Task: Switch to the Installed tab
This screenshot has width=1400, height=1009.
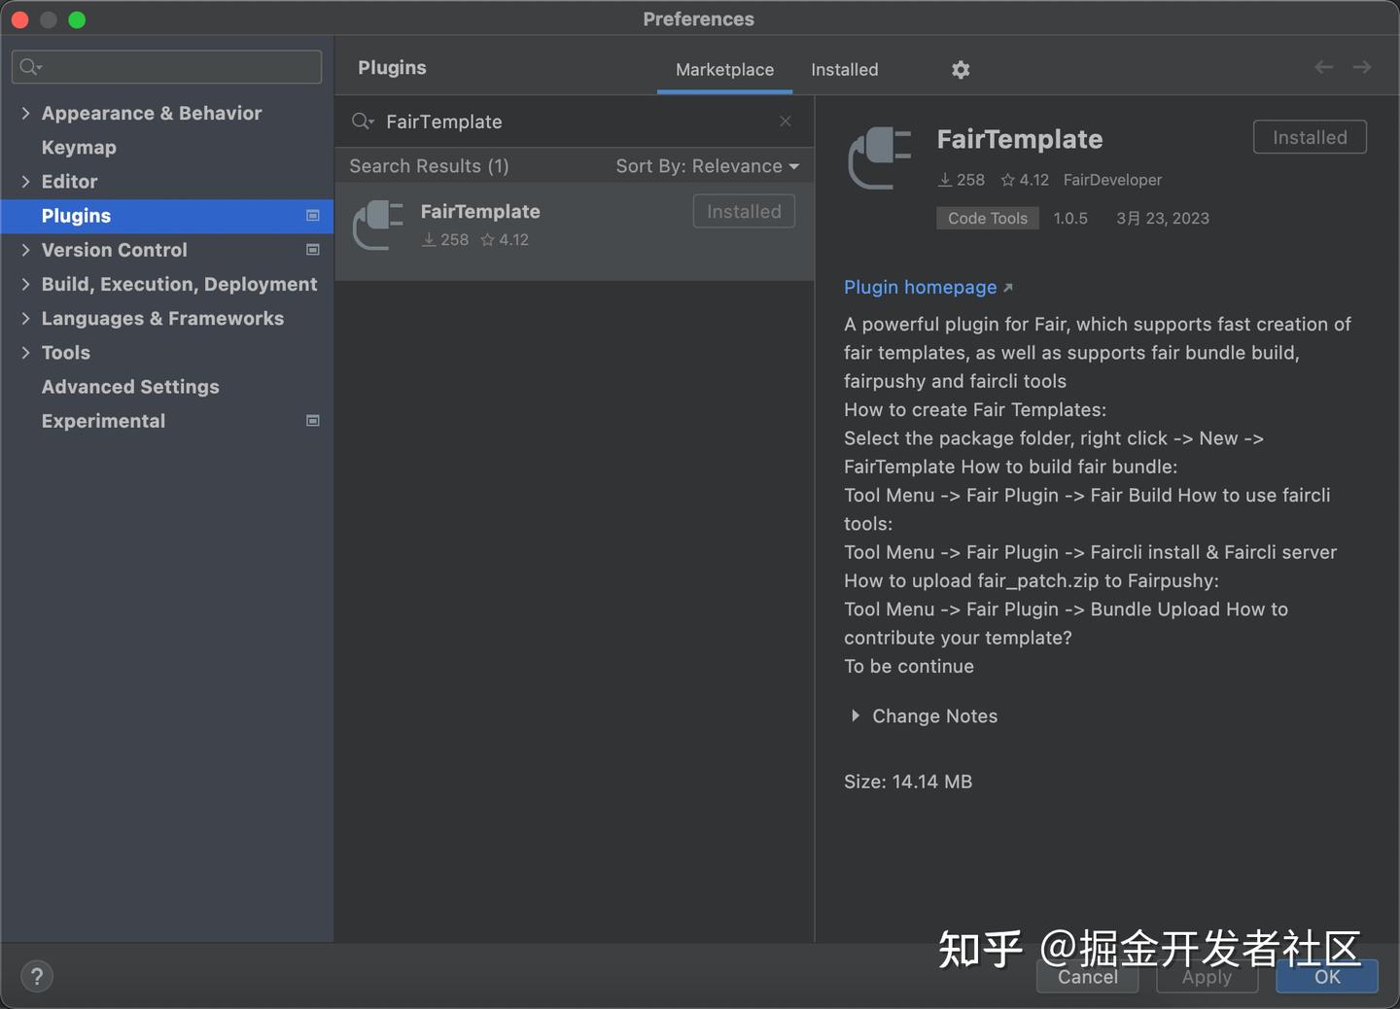Action: point(844,69)
